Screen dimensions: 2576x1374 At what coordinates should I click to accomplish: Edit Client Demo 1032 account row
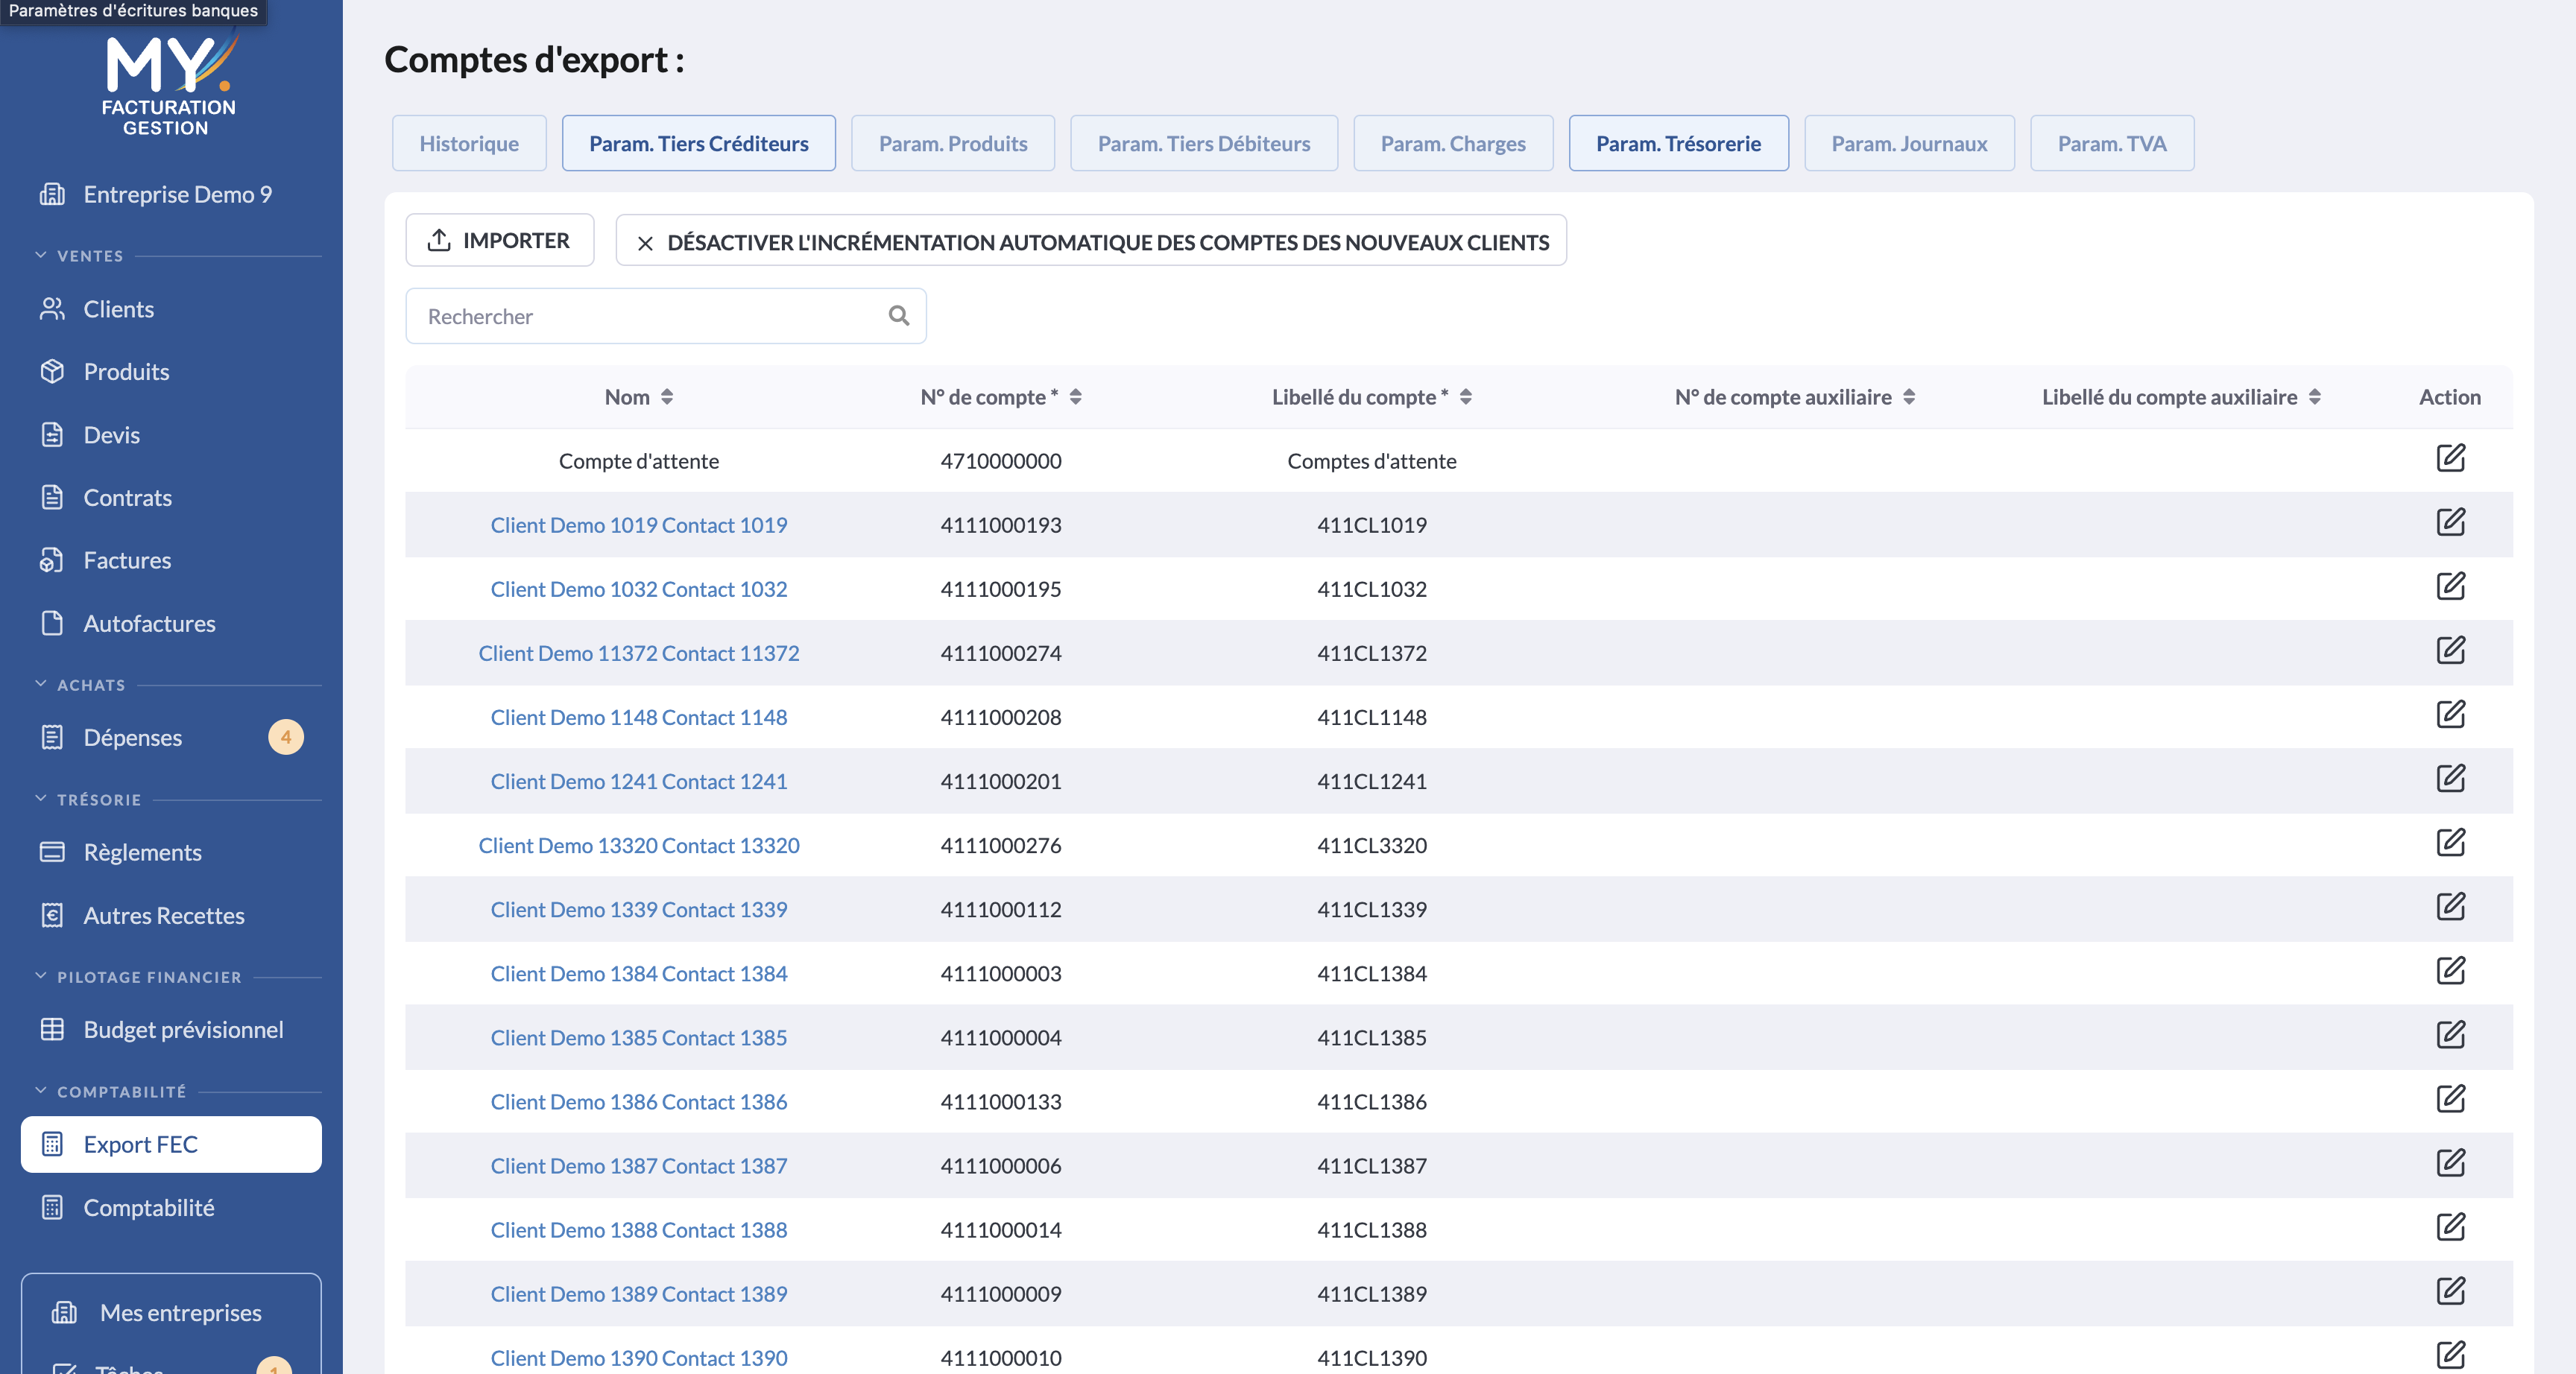click(2450, 586)
